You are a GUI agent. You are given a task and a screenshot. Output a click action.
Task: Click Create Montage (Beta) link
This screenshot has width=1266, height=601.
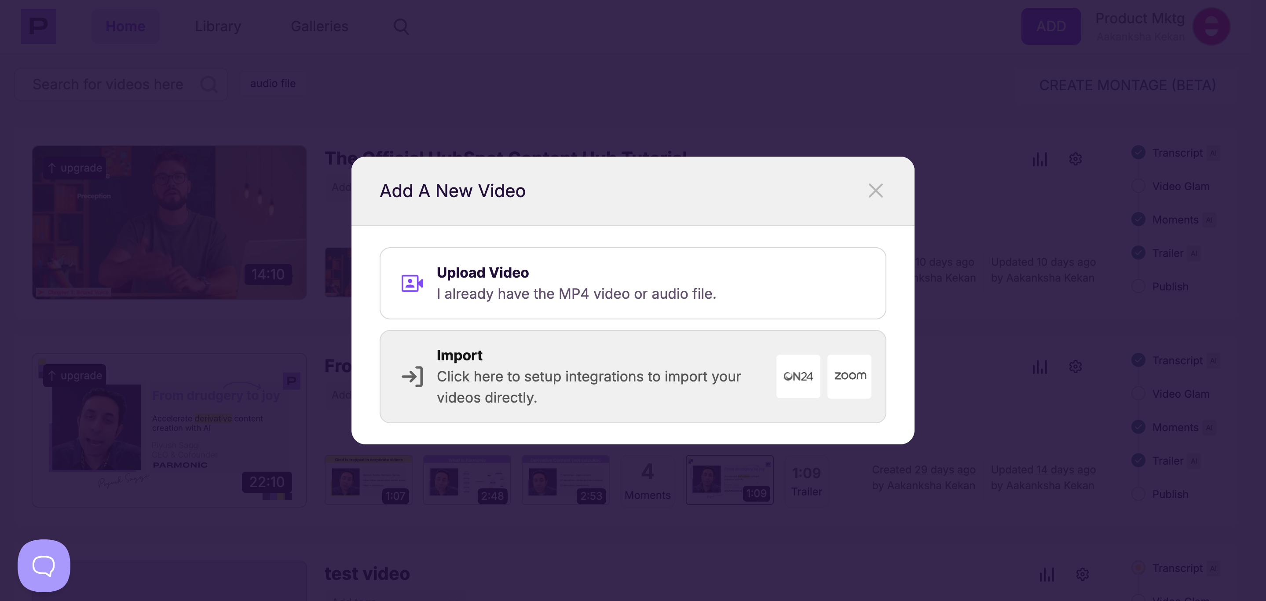coord(1127,85)
